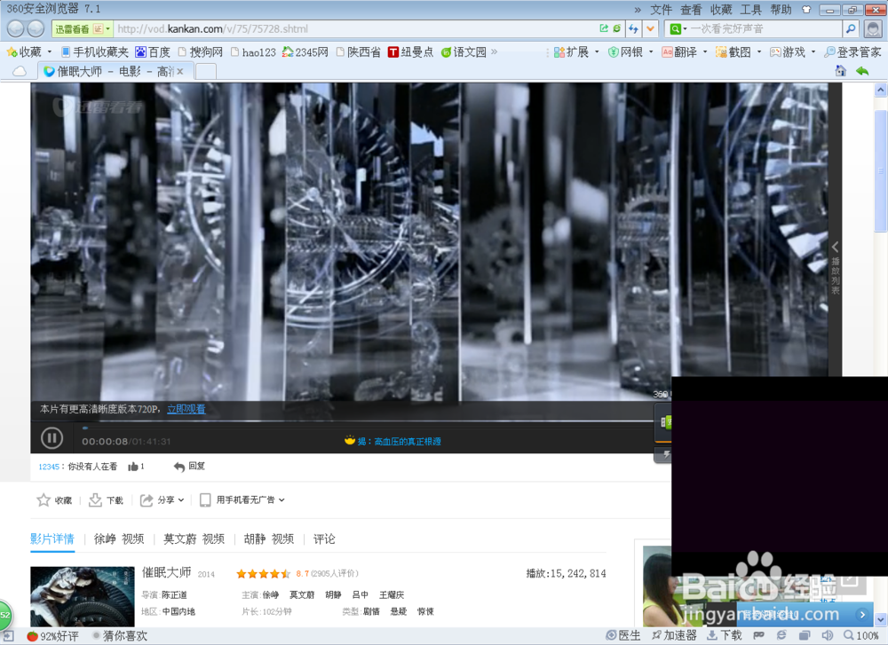
Task: Click the cloud icon left of tabs
Action: coord(20,71)
